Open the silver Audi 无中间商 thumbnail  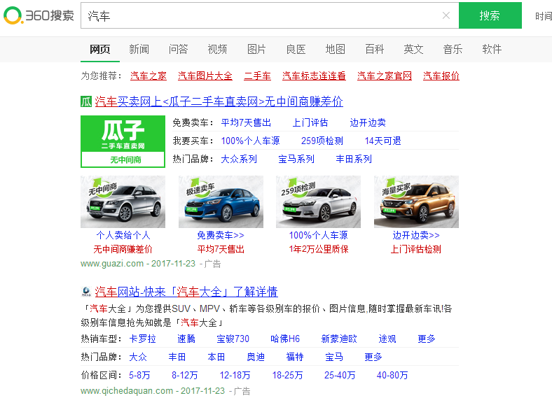pos(123,201)
